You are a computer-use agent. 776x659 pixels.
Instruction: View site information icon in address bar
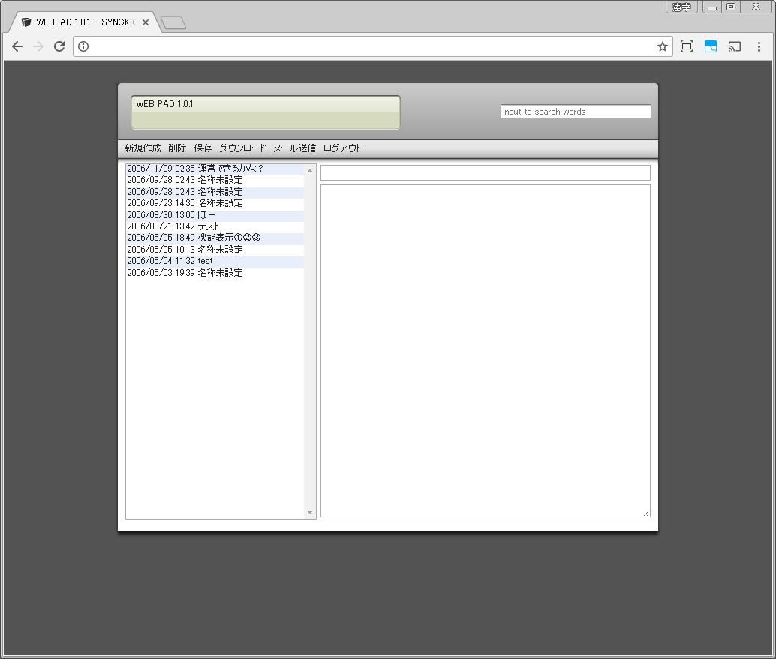(x=83, y=46)
